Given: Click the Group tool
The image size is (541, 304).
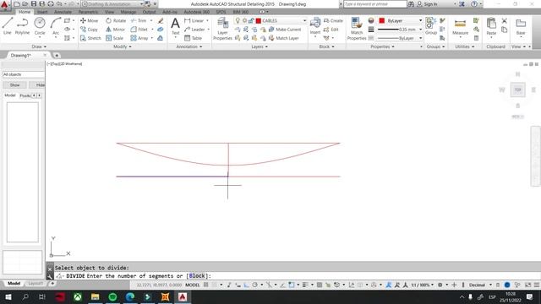Looking at the screenshot, I should pyautogui.click(x=431, y=26).
